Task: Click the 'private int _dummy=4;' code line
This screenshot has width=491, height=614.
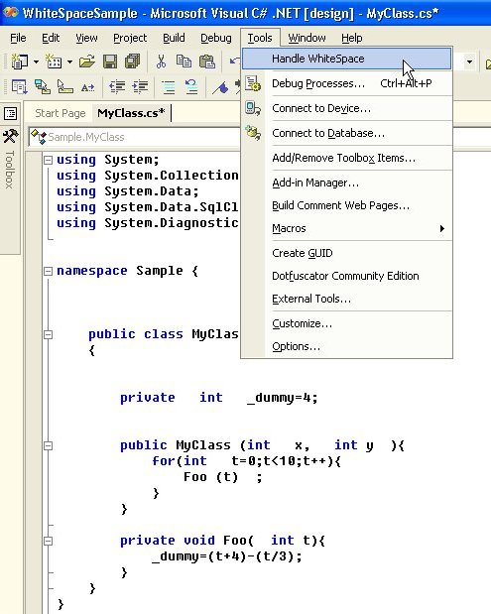Action: pos(219,398)
